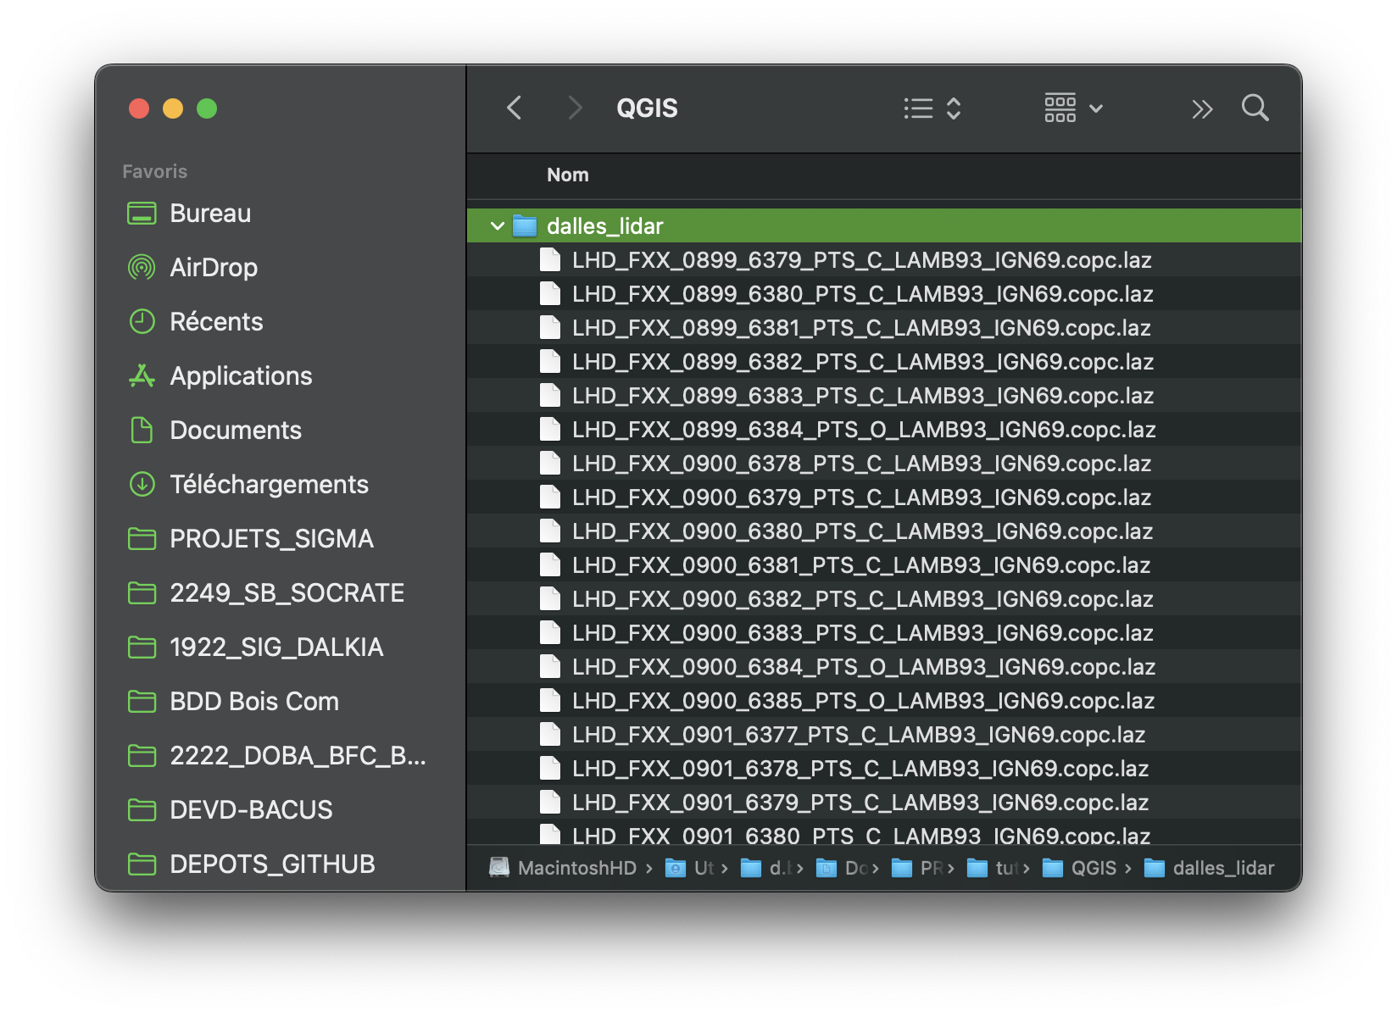This screenshot has width=1397, height=1017.
Task: Select file LHD_FXX_0901_6378_PTS_C_LAMB93_IGN69.copc.laz
Action: coord(884,769)
